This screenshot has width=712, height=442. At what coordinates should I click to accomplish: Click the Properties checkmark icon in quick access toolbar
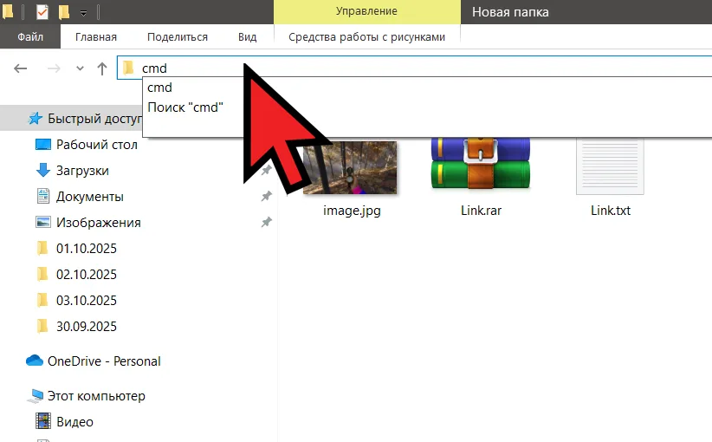tap(42, 12)
